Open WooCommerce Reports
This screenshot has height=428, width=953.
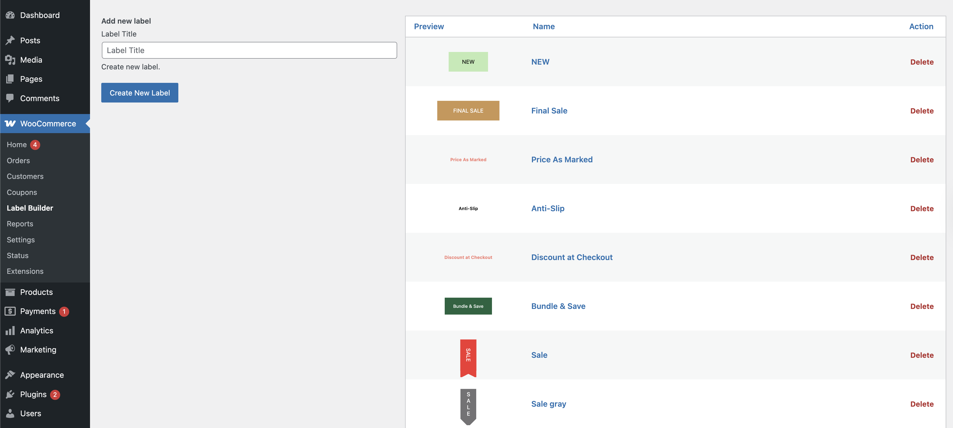click(20, 224)
